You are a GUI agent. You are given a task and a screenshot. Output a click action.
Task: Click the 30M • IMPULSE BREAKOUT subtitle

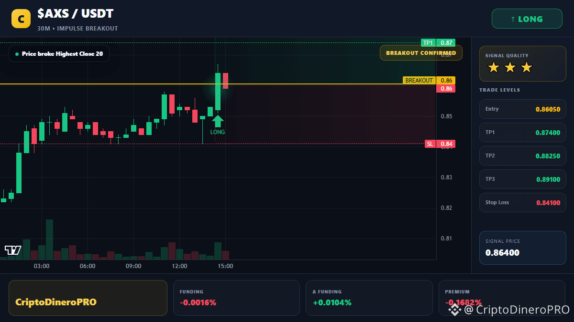click(x=77, y=29)
